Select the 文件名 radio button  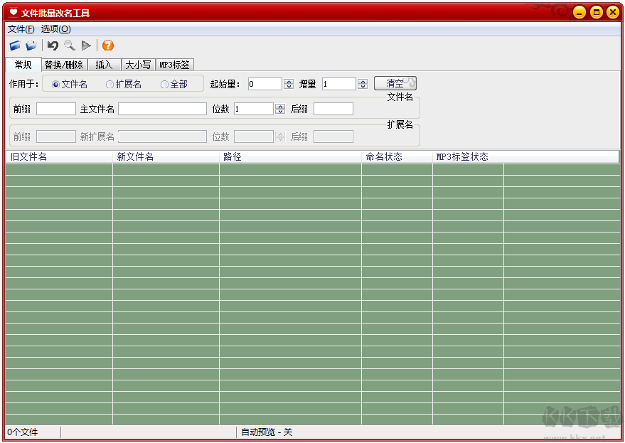pyautogui.click(x=56, y=85)
